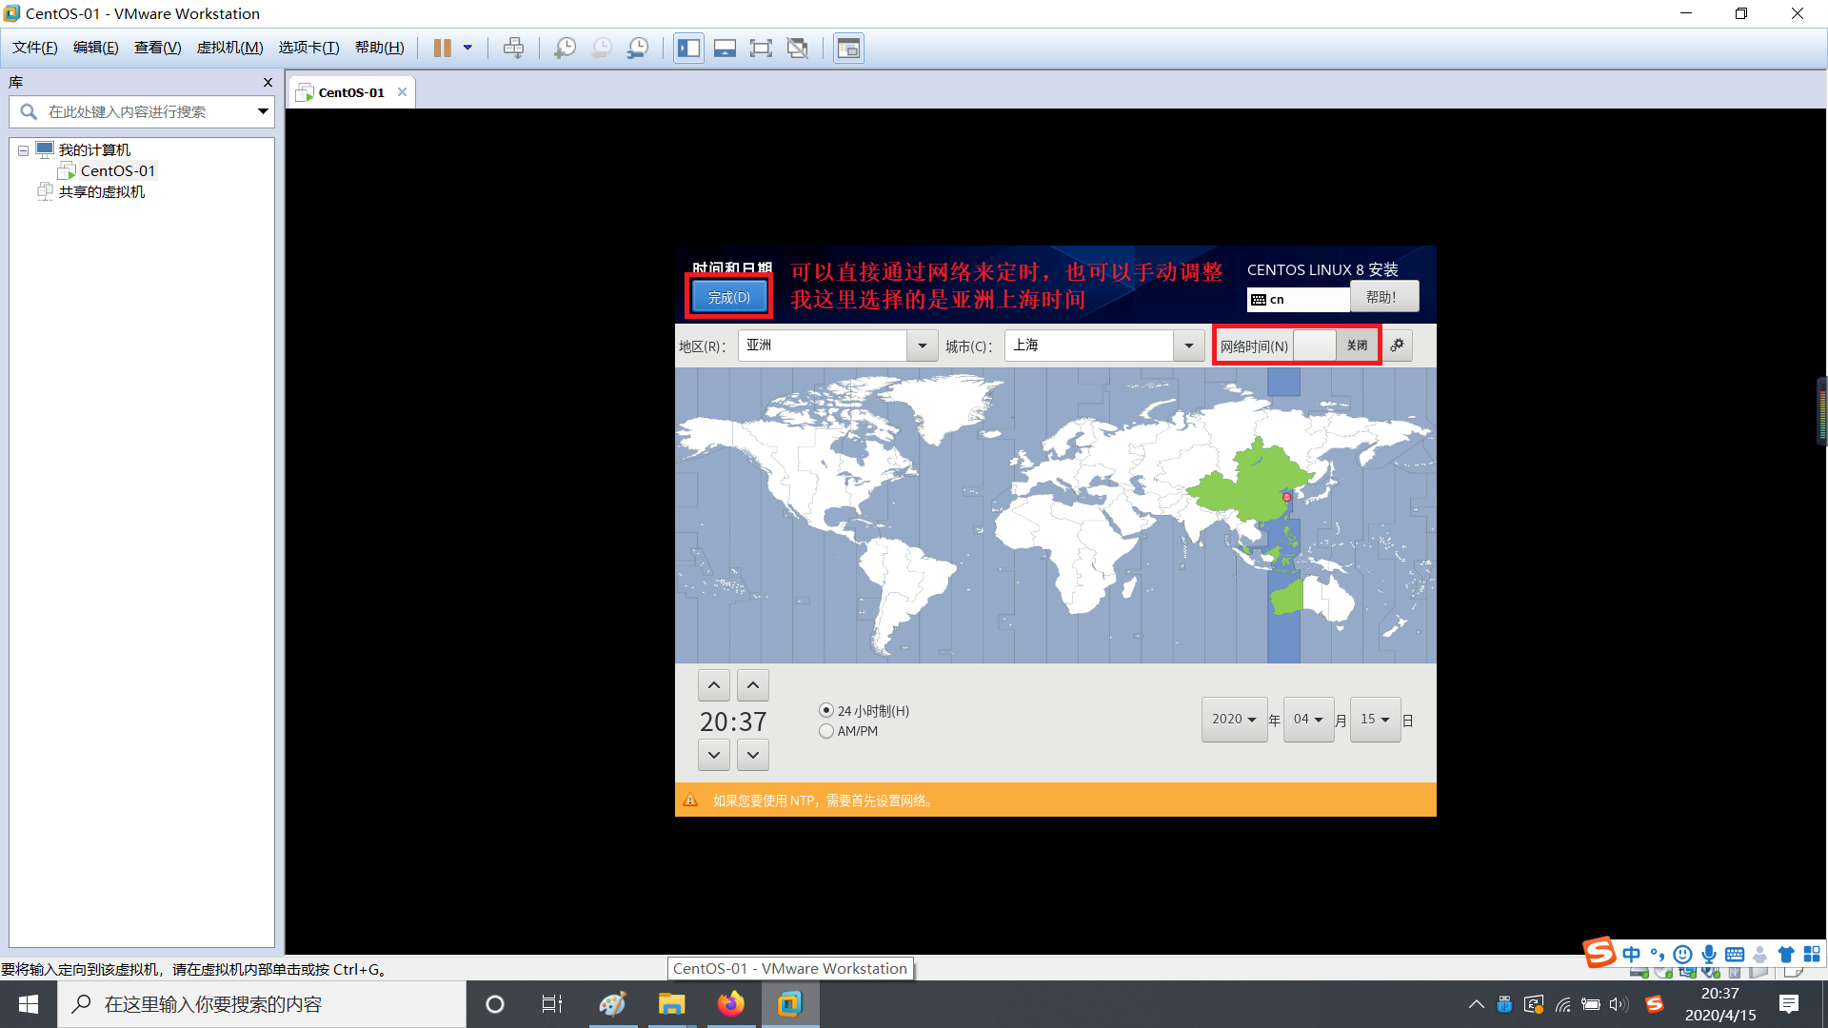Screen dimensions: 1828x1028
Task: Open the month 04 dropdown
Action: pos(1308,720)
